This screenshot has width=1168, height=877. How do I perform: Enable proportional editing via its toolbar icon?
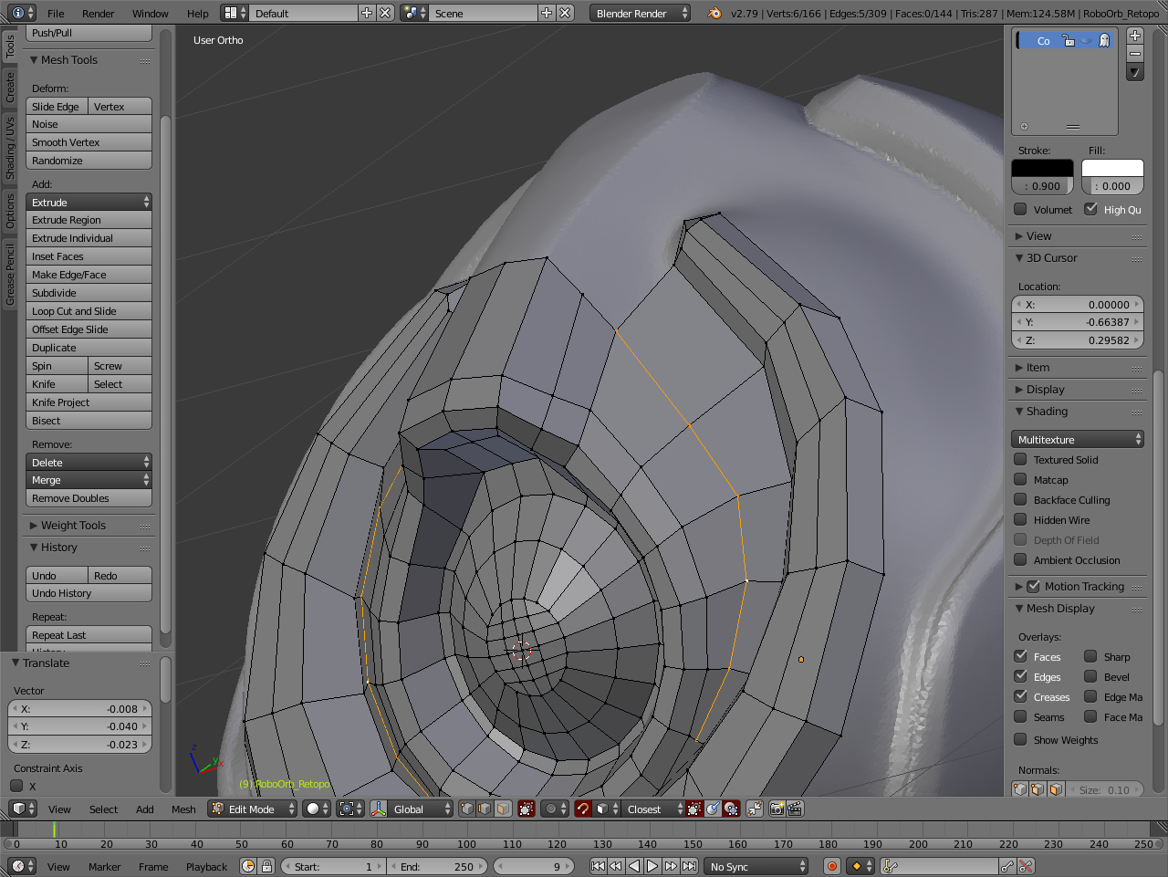click(x=550, y=809)
